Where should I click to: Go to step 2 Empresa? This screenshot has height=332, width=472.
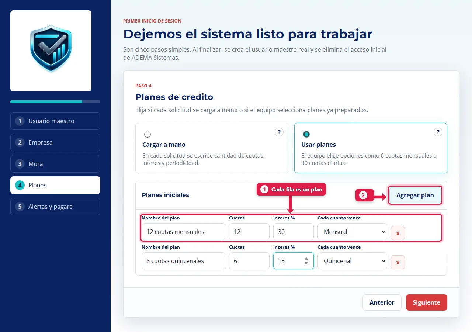[55, 142]
